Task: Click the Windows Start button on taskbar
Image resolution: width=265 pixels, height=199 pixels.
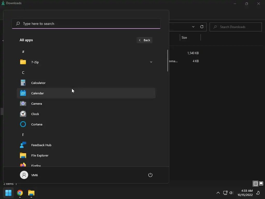Action: click(8, 193)
